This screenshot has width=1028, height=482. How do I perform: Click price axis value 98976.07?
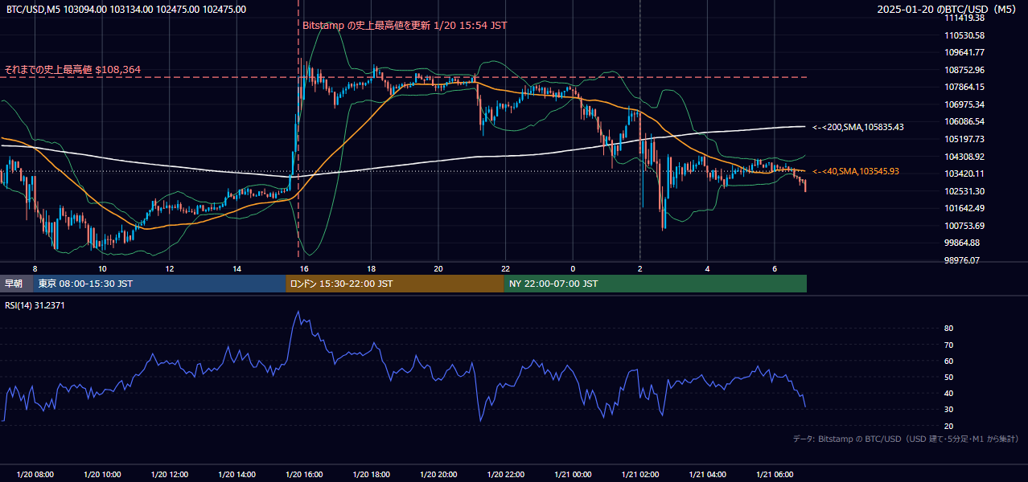(963, 260)
